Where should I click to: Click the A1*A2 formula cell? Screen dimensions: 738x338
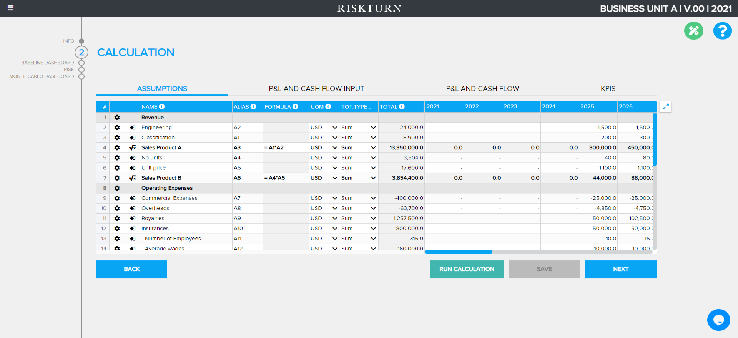pyautogui.click(x=286, y=147)
